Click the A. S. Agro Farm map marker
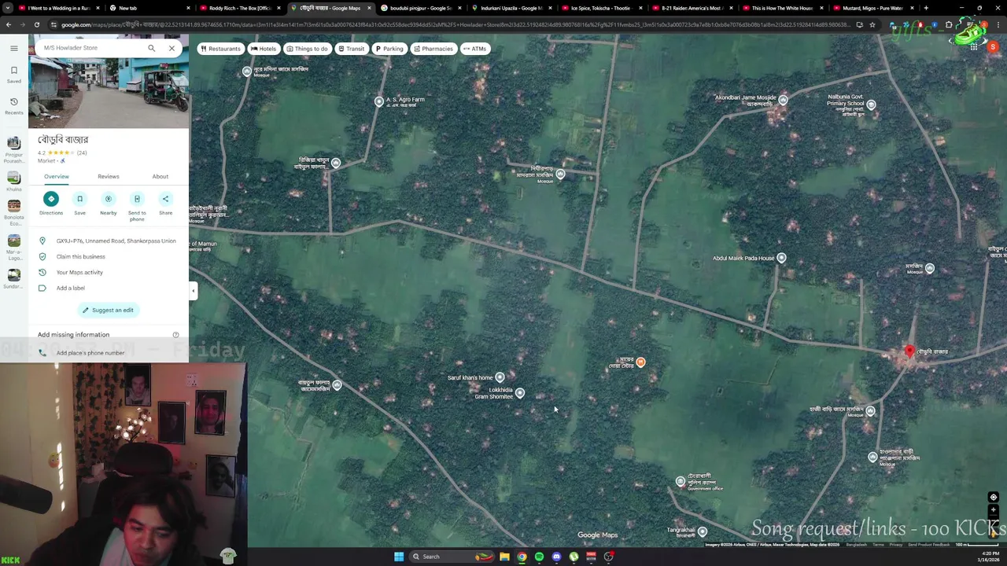 pos(379,101)
